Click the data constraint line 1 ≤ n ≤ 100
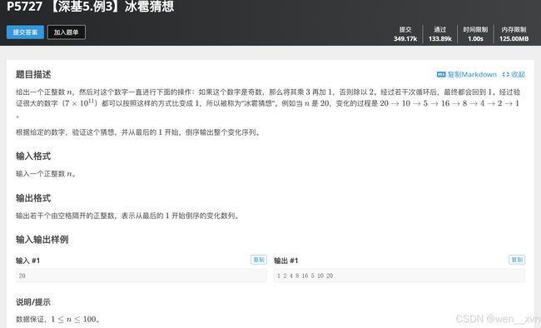This screenshot has height=328, width=541. coord(58,319)
